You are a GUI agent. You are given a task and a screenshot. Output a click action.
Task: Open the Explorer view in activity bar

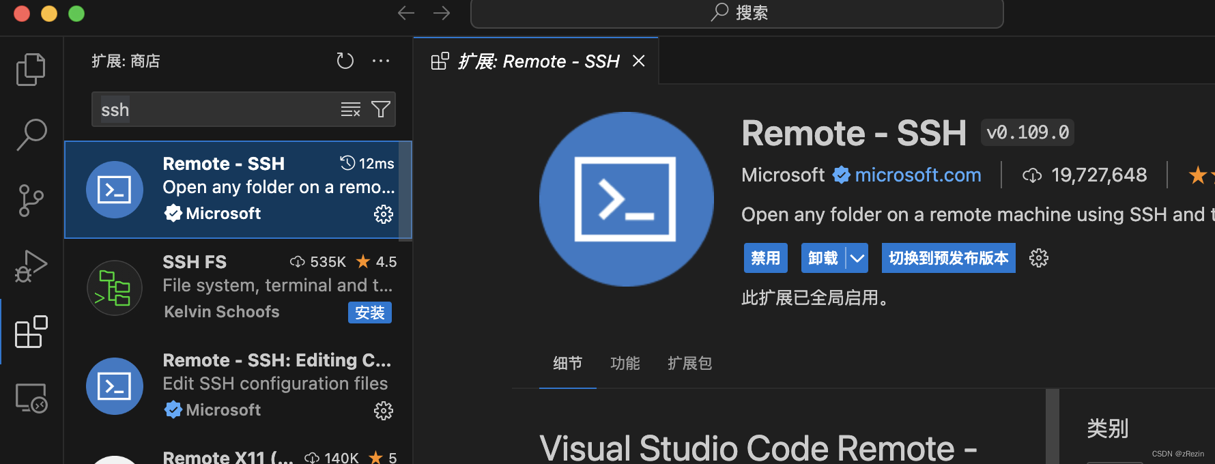[31, 69]
